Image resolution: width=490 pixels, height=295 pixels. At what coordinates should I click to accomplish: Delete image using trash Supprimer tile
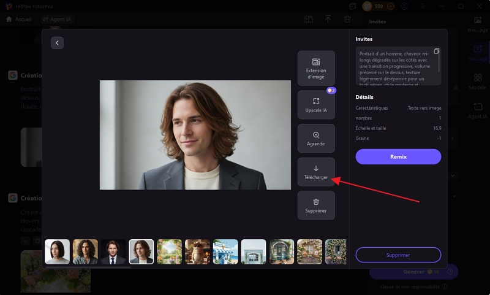[x=316, y=205]
